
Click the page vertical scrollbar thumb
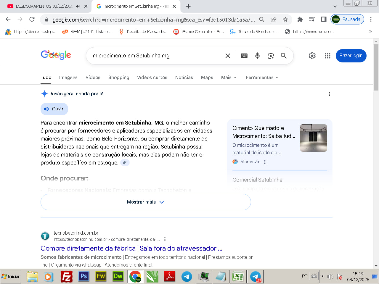point(376,67)
